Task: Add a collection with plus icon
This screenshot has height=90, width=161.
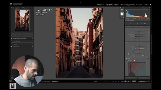Action: 32,47
